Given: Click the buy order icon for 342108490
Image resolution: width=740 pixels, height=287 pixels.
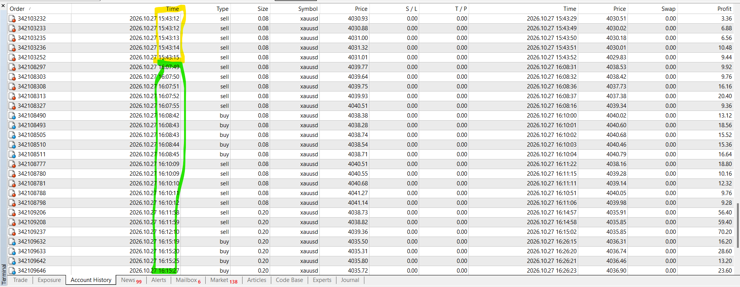Looking at the screenshot, I should (x=12, y=116).
